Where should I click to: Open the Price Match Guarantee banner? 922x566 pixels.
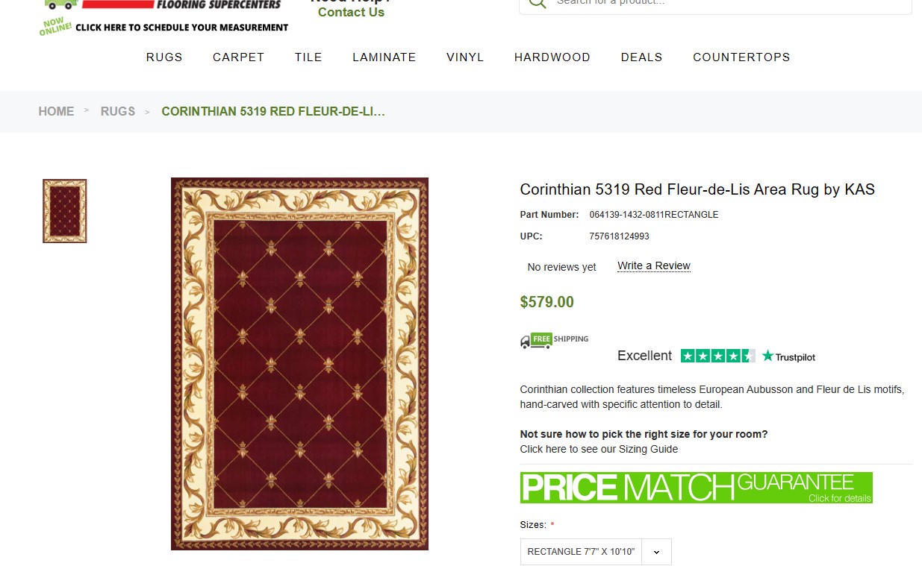point(696,488)
